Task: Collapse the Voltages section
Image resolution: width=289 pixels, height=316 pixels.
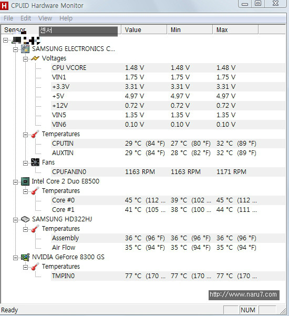Action: (25, 59)
